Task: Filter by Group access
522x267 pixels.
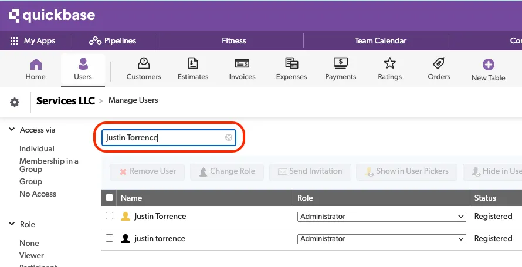Action: point(30,182)
